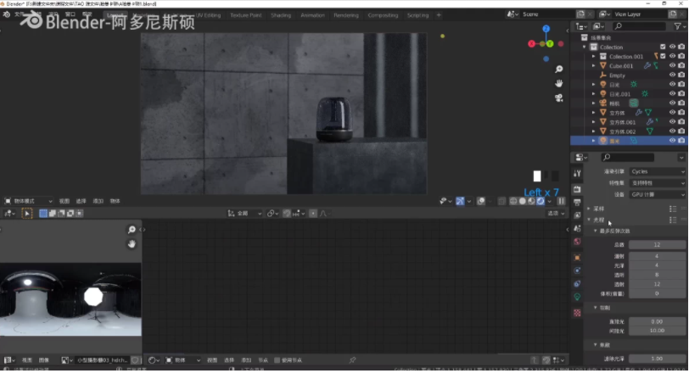Viewport: 689px width, 390px height.
Task: Click the Z axis on navigation gizmo
Action: pos(546,29)
